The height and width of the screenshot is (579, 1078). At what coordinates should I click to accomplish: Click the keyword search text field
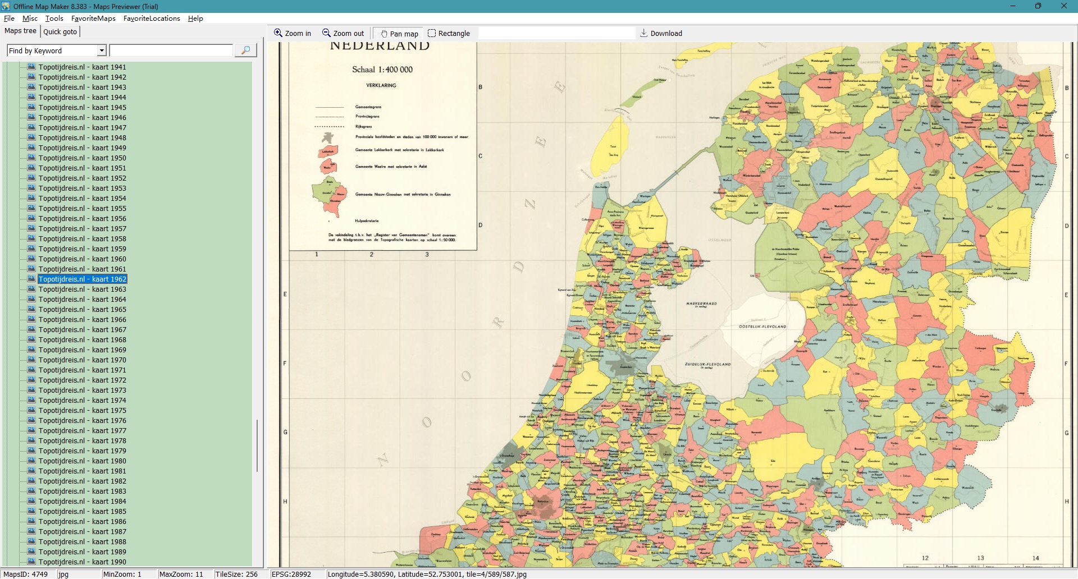(171, 50)
